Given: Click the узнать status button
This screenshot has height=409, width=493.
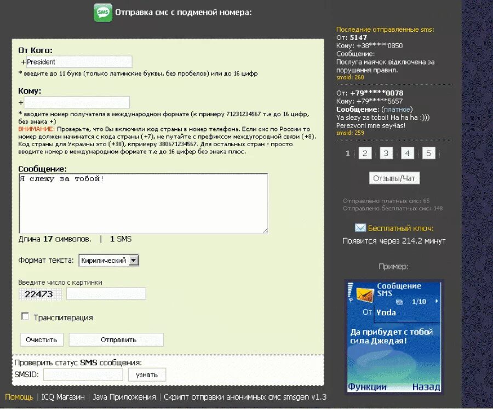Looking at the screenshot, I should [x=147, y=375].
